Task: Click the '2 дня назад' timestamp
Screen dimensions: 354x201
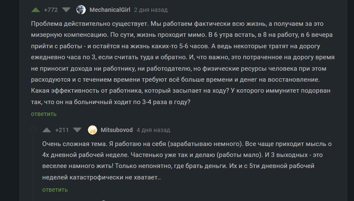Action: tap(151, 10)
